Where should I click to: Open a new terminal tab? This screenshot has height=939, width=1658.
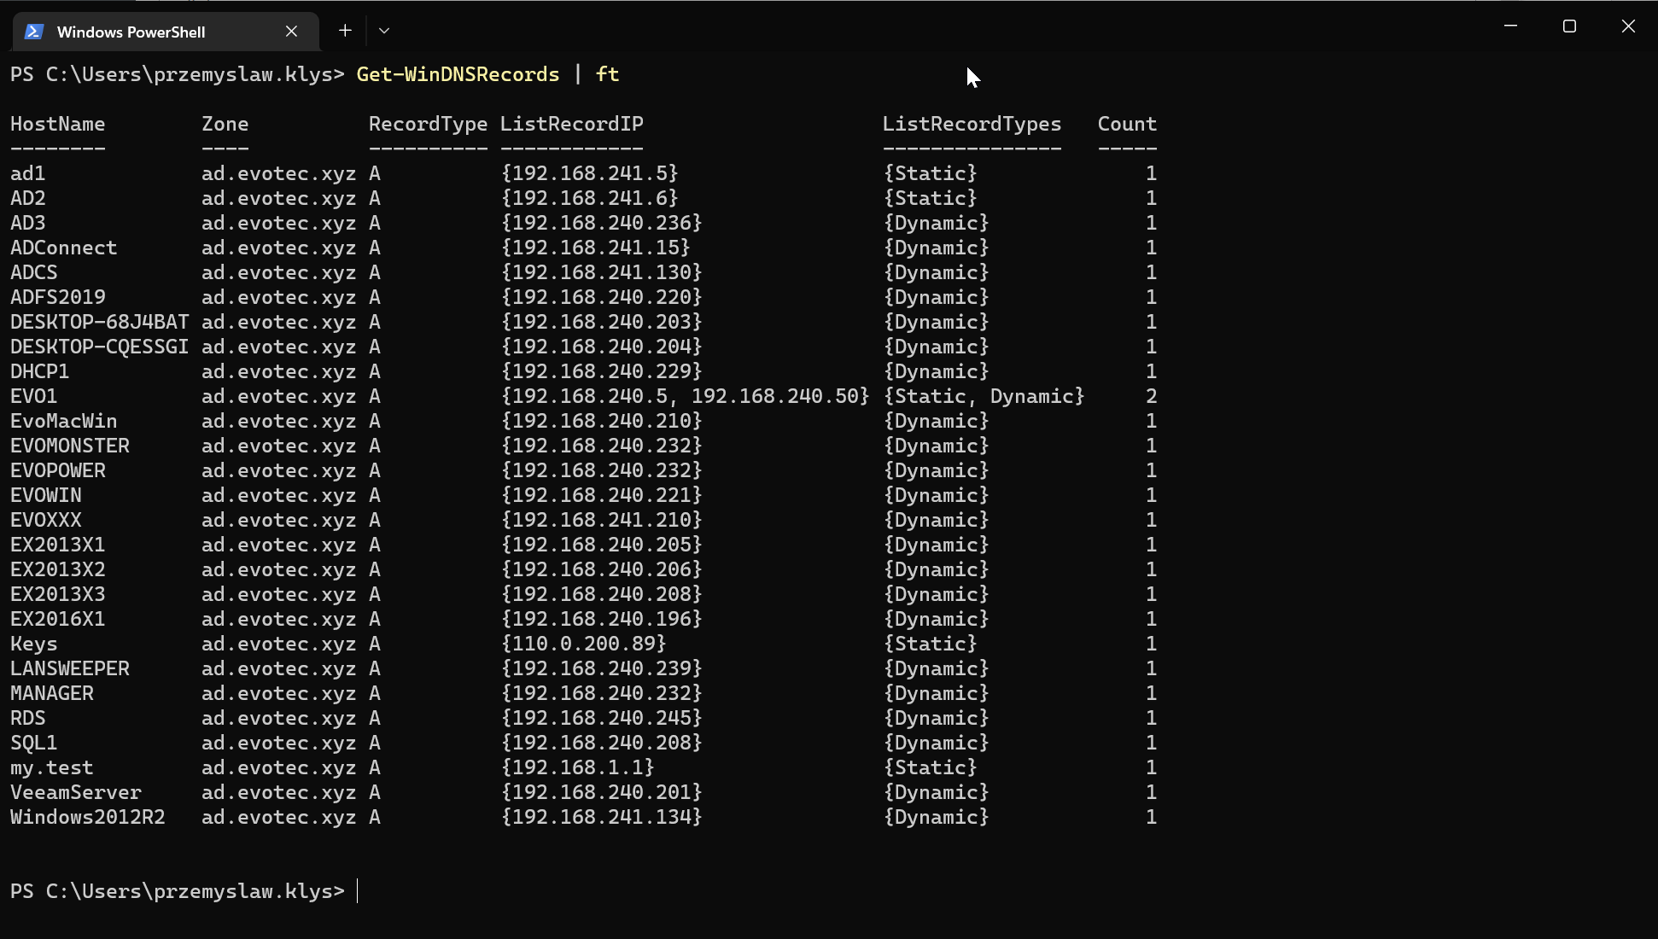pos(345,31)
